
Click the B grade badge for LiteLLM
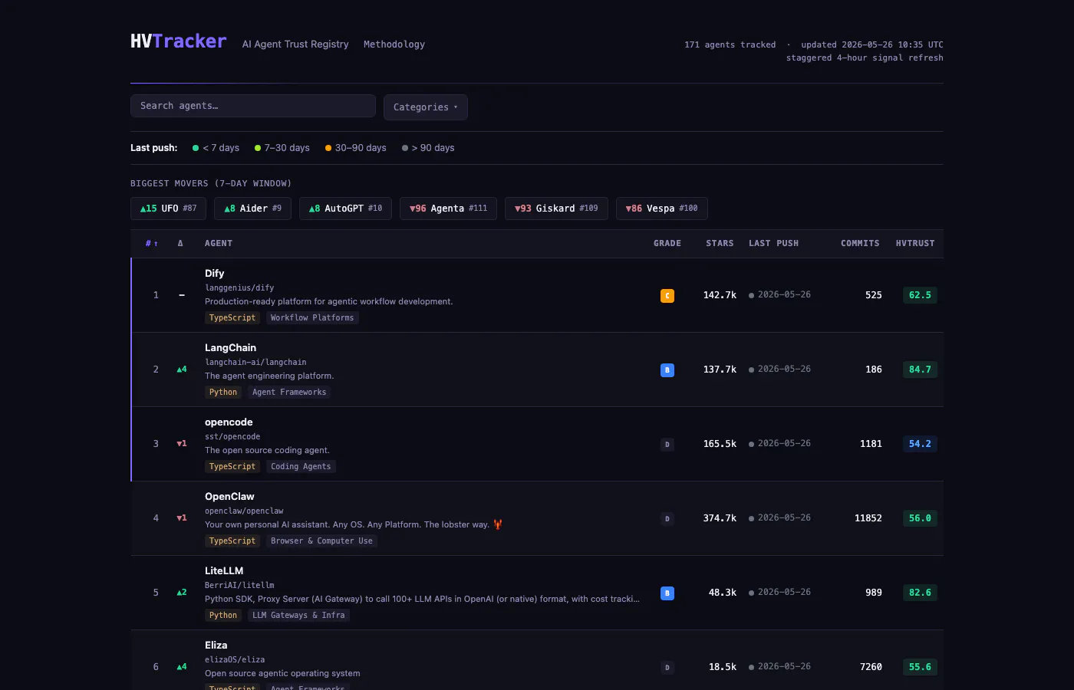(667, 593)
